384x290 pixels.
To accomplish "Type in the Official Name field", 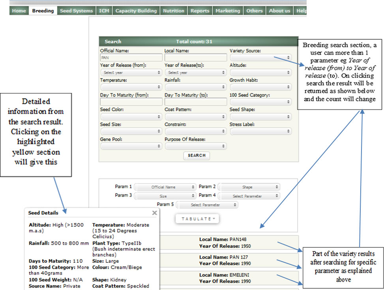I will click(x=131, y=58).
